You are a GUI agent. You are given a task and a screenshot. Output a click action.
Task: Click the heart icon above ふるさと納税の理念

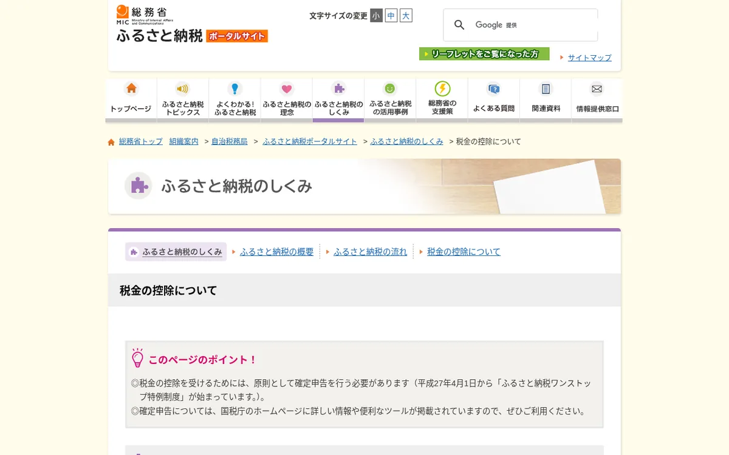pos(287,89)
